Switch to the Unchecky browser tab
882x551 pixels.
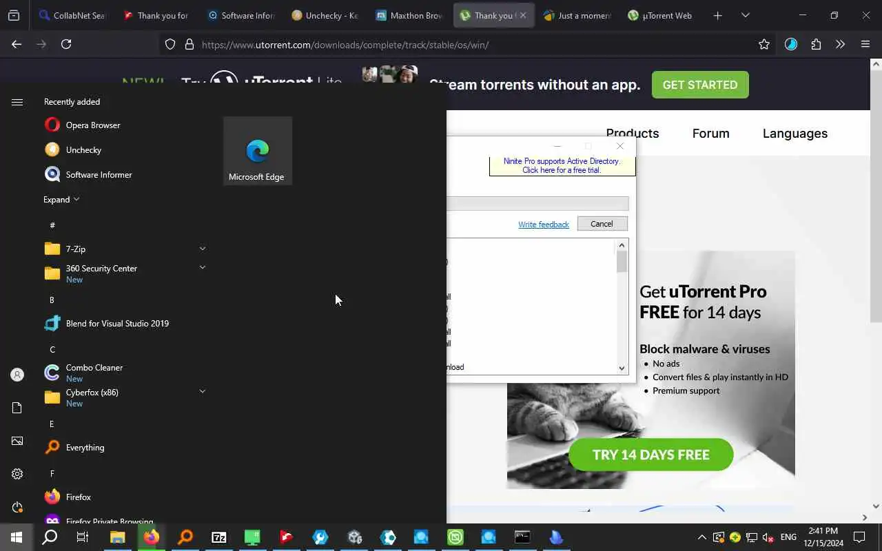pos(325,15)
